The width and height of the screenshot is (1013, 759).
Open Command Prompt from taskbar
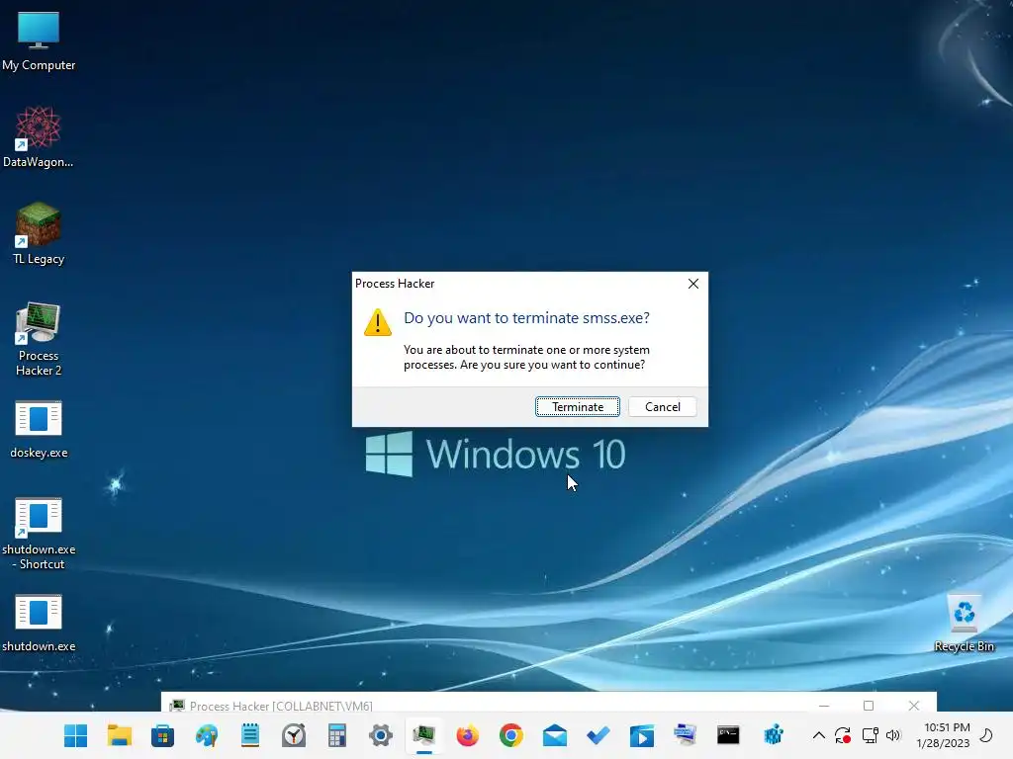coord(728,735)
